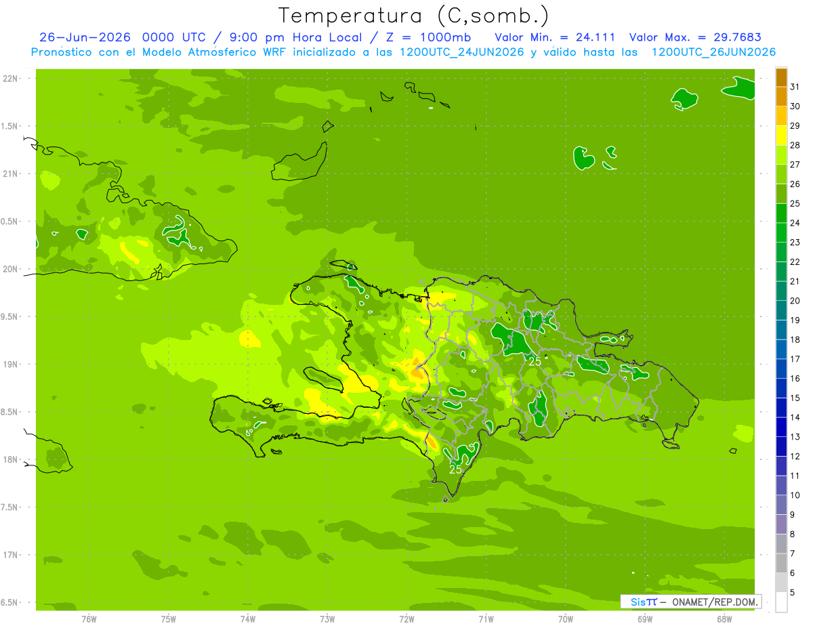Screen dimensions: 813x628
Task: Click the longitude axis label "72W"
Action: point(406,619)
